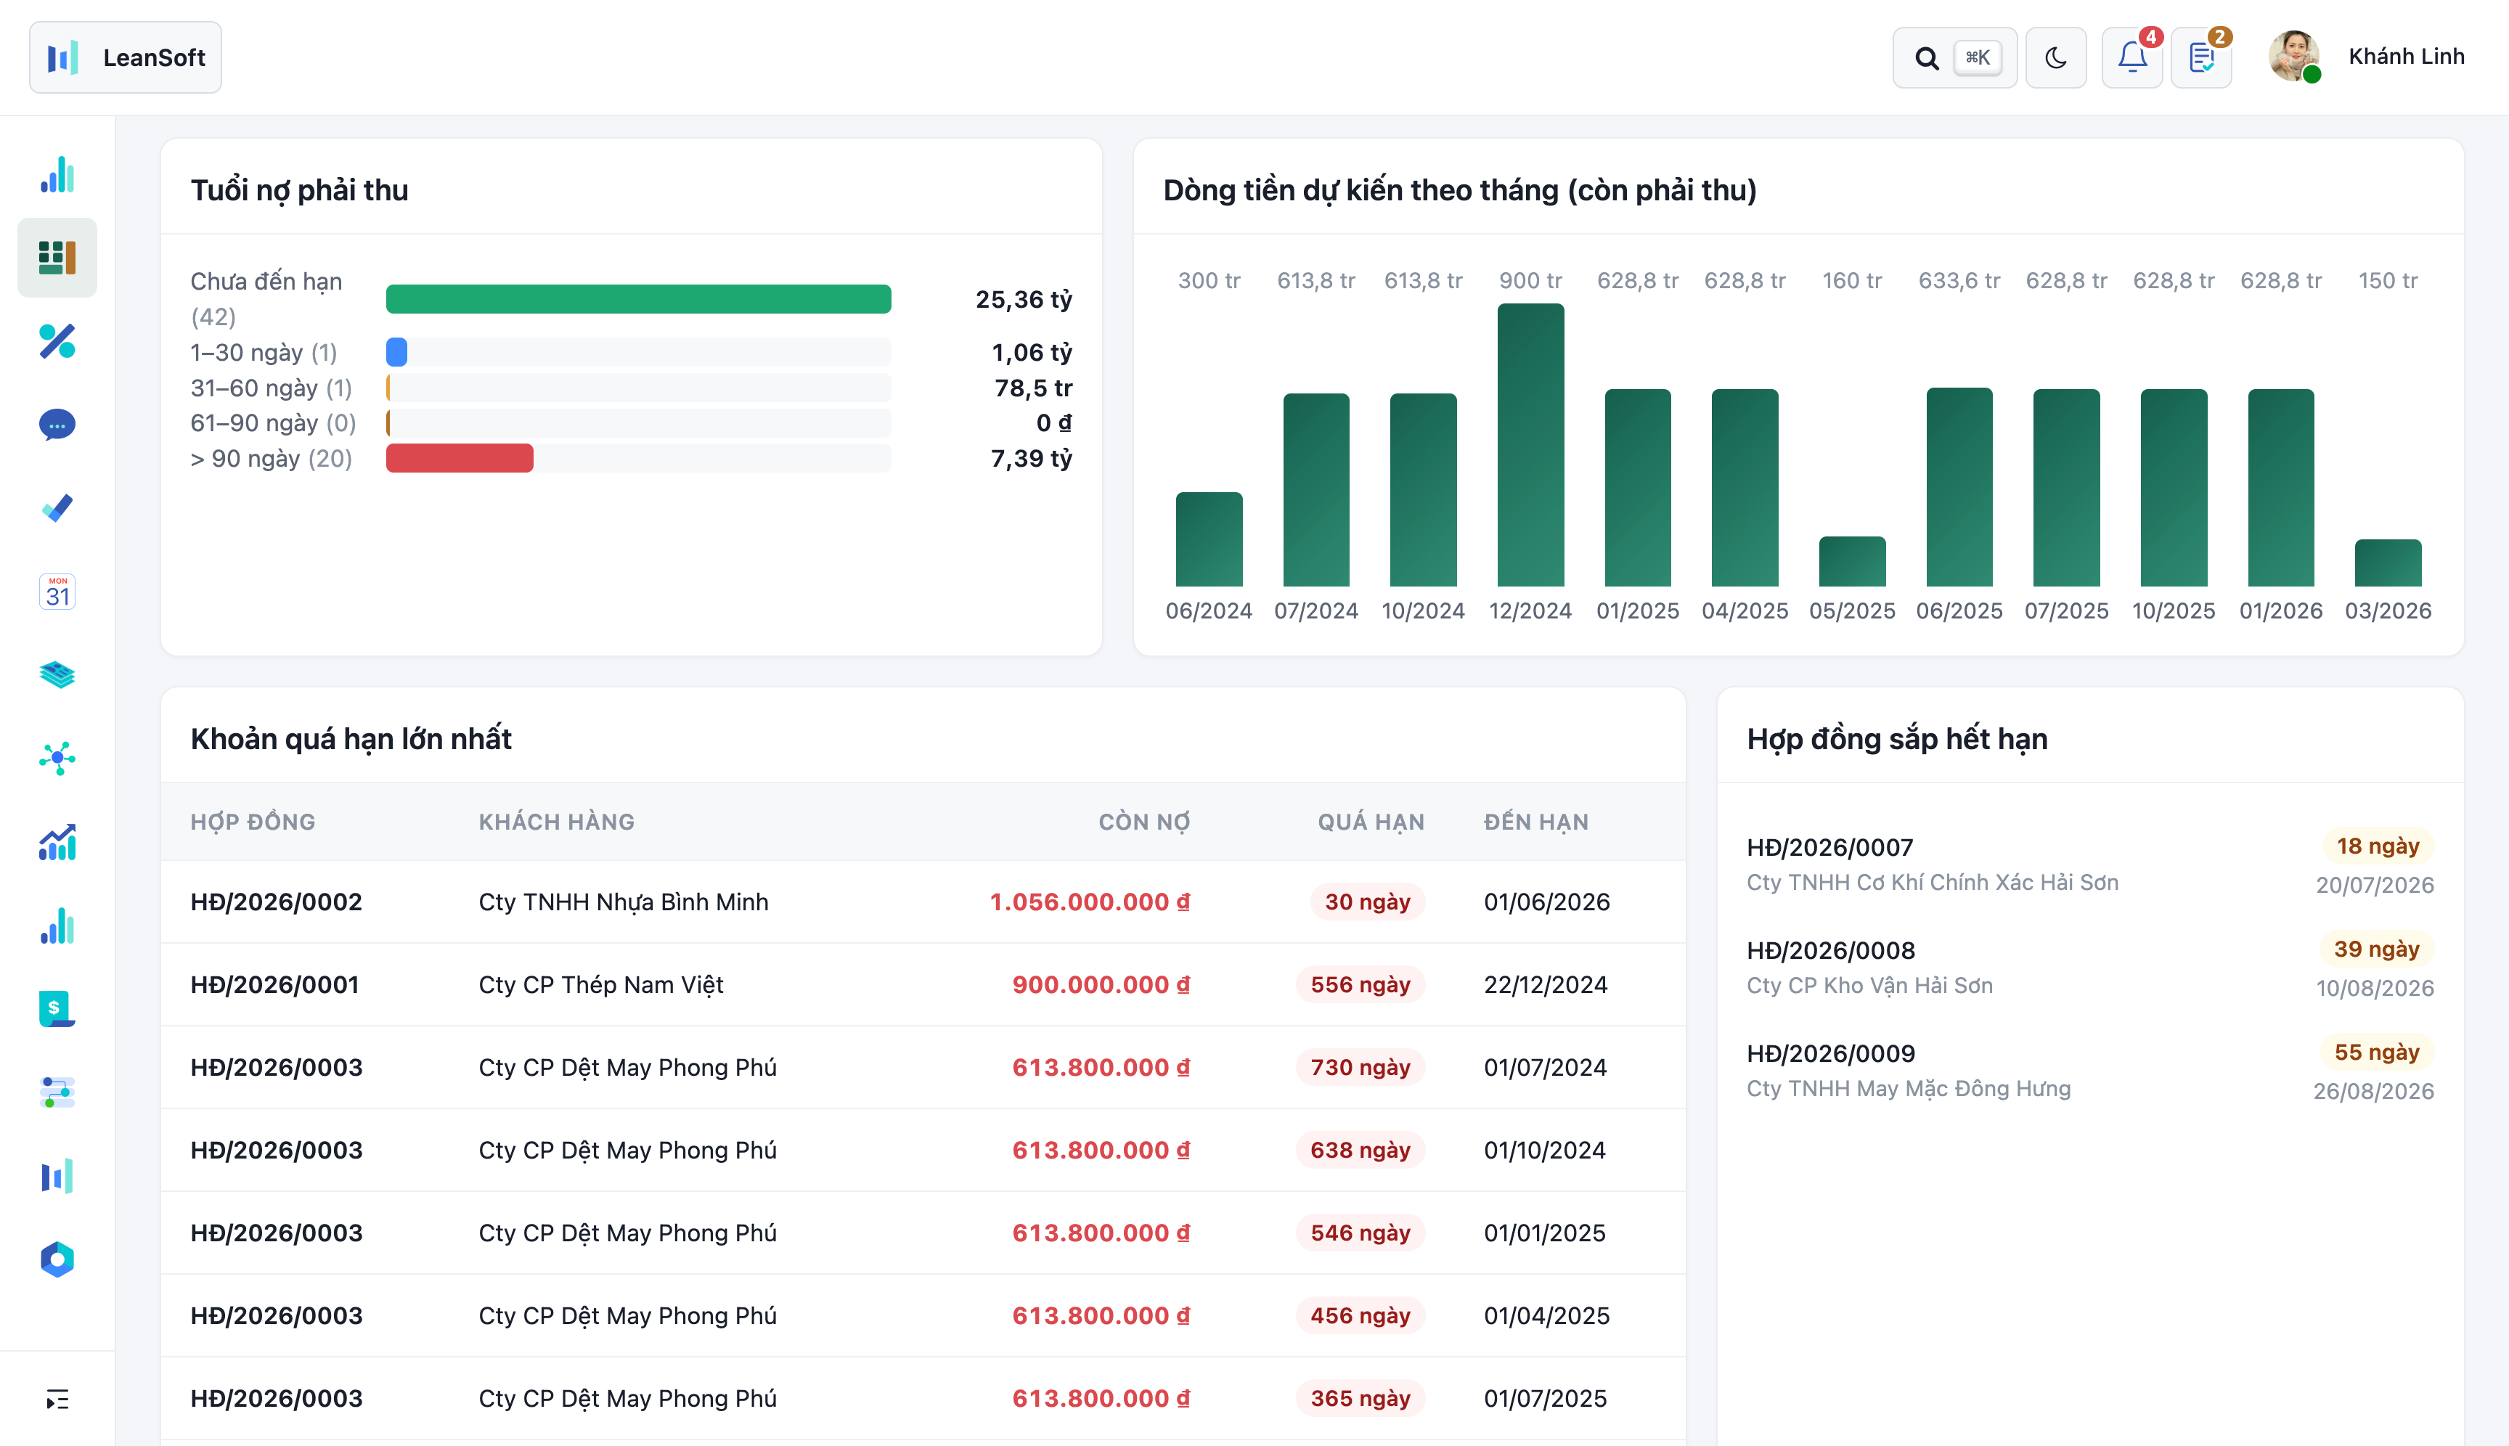2509x1446 pixels.
Task: Expand the sidebar using bottom toggle icon
Action: click(57, 1400)
